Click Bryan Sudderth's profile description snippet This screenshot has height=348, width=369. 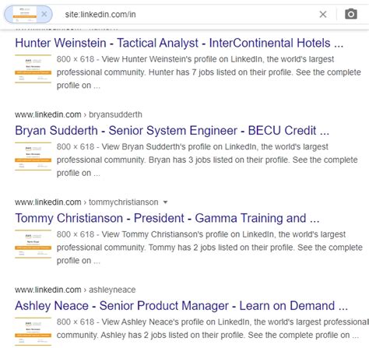coord(207,160)
